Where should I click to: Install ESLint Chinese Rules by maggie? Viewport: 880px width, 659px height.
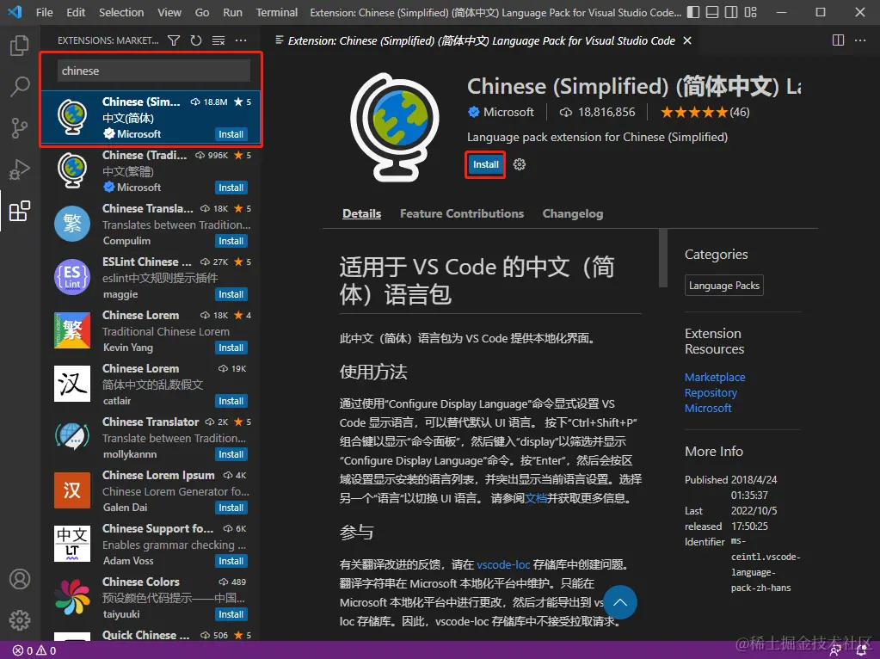[231, 294]
